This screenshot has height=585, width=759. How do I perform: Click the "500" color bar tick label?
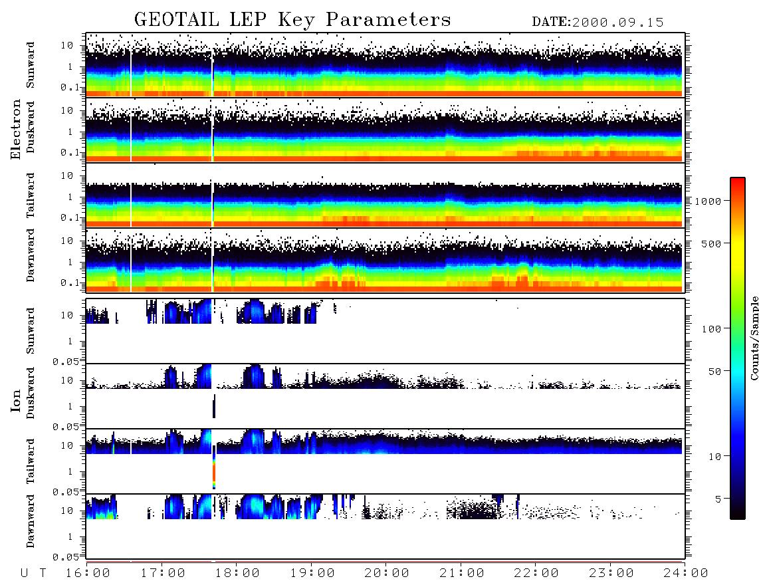pos(711,243)
